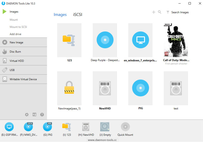The width and height of the screenshot is (203, 142).
Task: Click the "en_windows_7_enterpris..." label
Action: [x=140, y=60]
